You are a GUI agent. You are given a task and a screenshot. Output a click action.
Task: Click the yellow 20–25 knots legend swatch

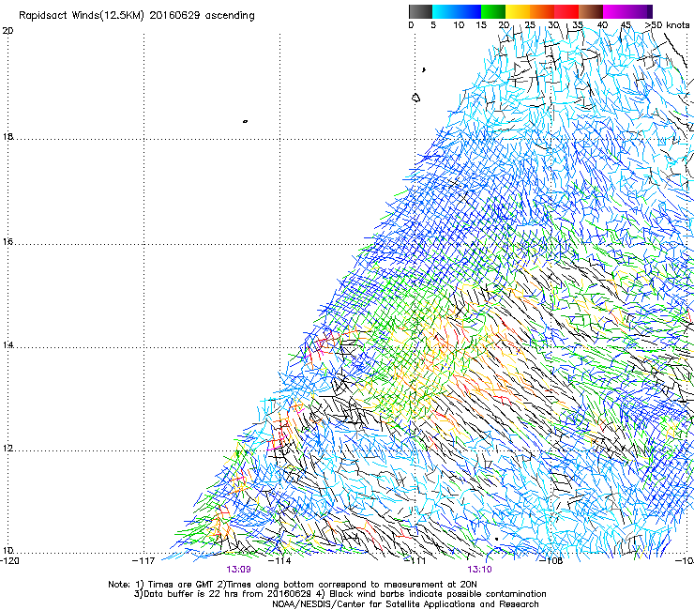(x=518, y=11)
